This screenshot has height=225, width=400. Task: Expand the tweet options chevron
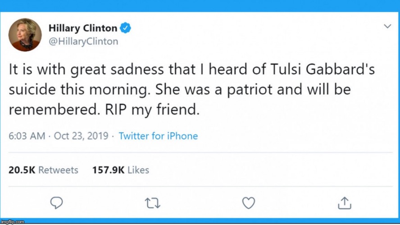tap(387, 27)
